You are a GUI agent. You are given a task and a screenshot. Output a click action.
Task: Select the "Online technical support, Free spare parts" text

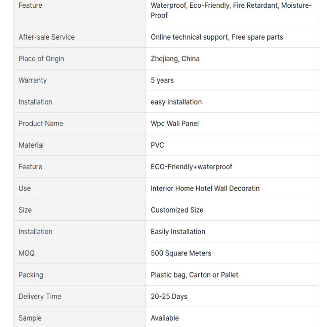(217, 37)
